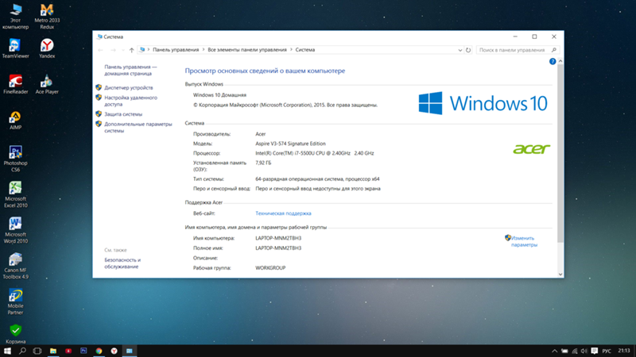Maximize the Система window
This screenshot has height=357, width=636.
pyautogui.click(x=534, y=36)
